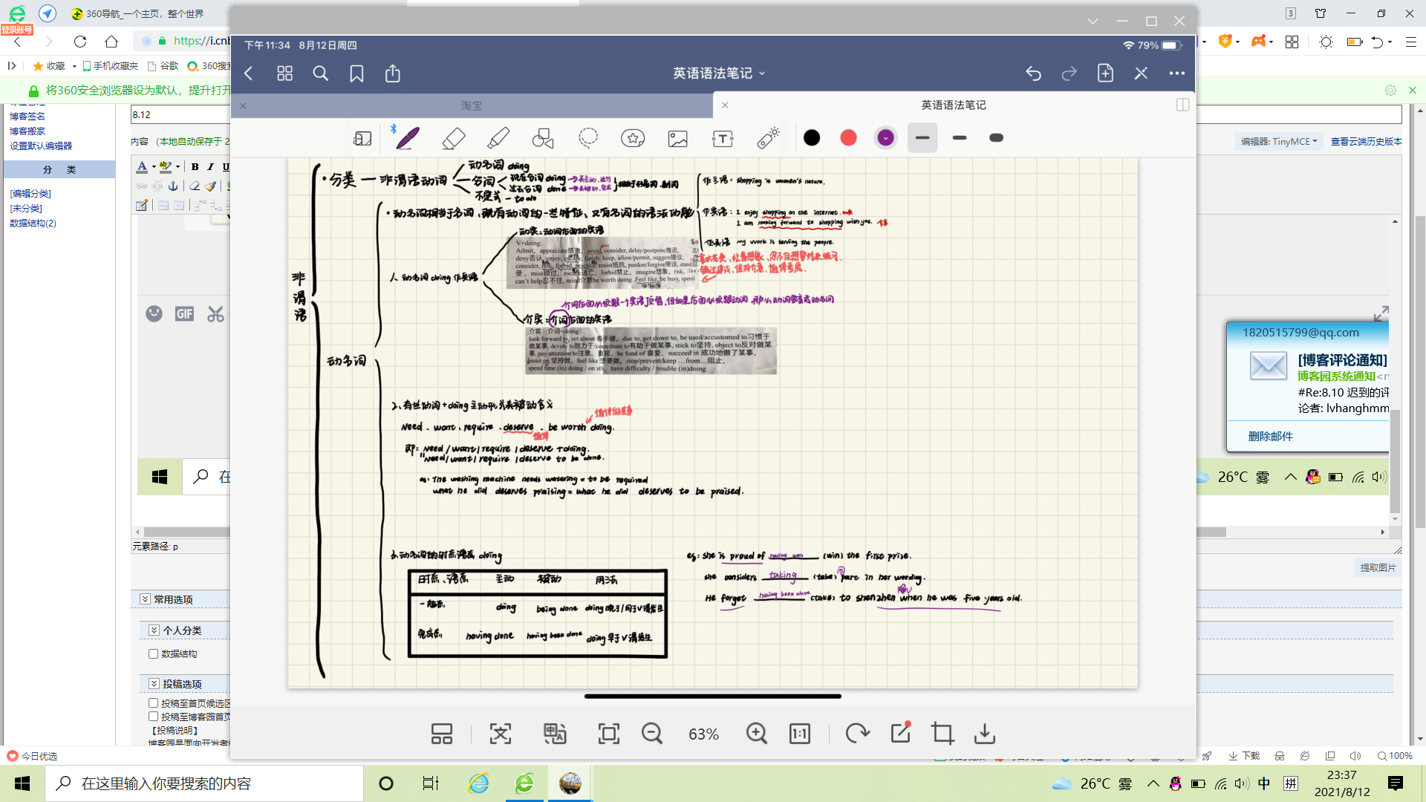Open the 编辑器: TinyMCE dropdown
The height and width of the screenshot is (802, 1426).
point(1279,141)
